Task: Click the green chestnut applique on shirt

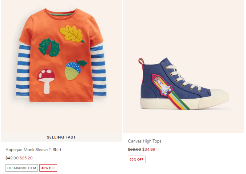Action: click(49, 47)
